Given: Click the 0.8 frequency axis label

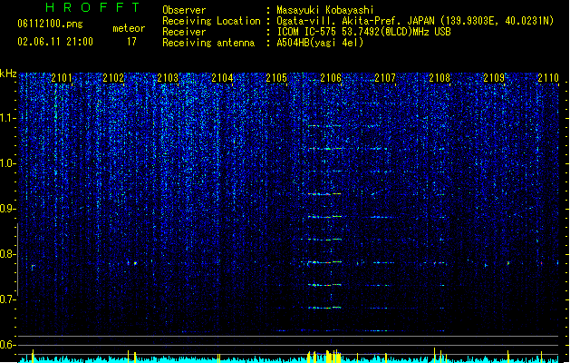Looking at the screenshot, I should point(8,254).
